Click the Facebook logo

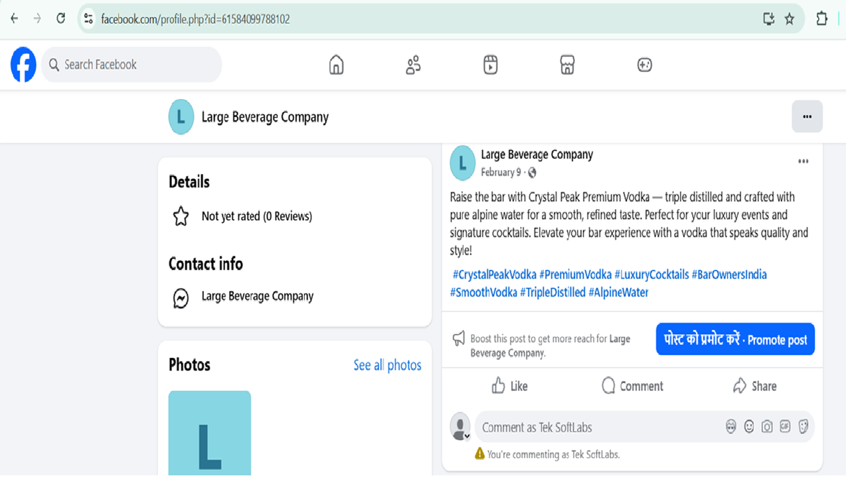[23, 64]
